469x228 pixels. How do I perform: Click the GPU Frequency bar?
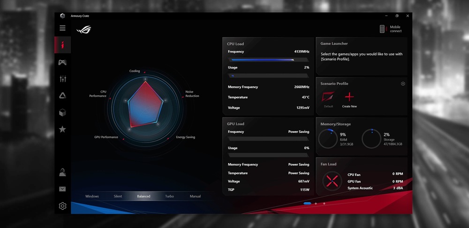coord(268,139)
